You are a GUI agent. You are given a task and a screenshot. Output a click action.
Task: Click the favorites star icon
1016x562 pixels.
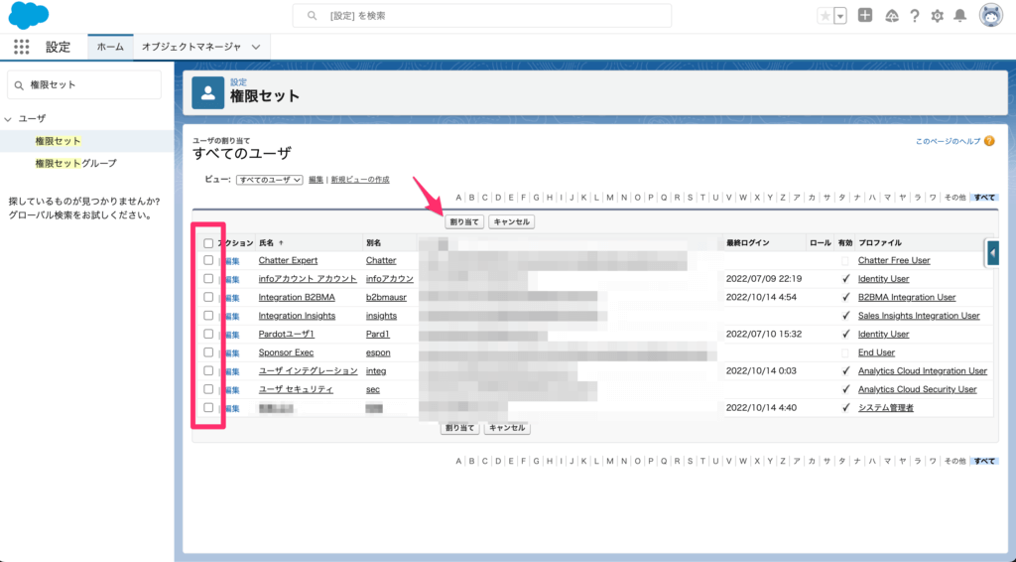(x=825, y=16)
